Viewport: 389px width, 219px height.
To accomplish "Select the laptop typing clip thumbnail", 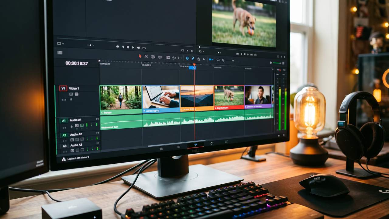I will point(161,96).
